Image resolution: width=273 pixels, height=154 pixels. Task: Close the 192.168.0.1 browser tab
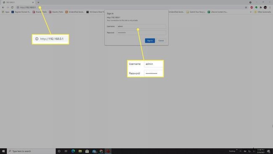coord(33,3)
